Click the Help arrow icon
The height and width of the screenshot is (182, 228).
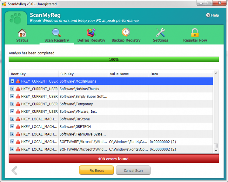point(208,15)
